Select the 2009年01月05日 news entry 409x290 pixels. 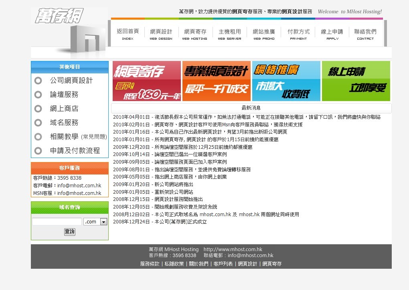153,192
